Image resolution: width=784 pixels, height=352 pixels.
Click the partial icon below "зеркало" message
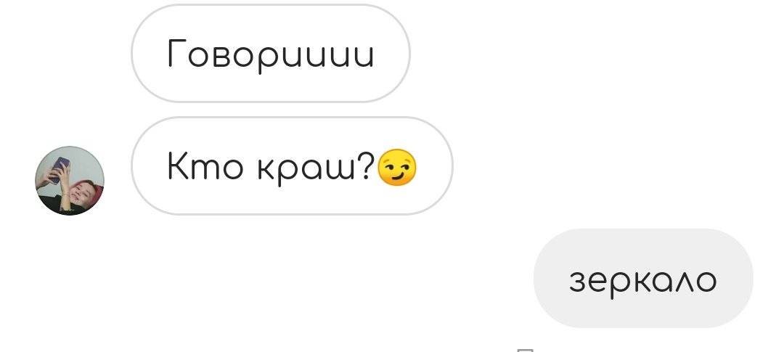524,350
